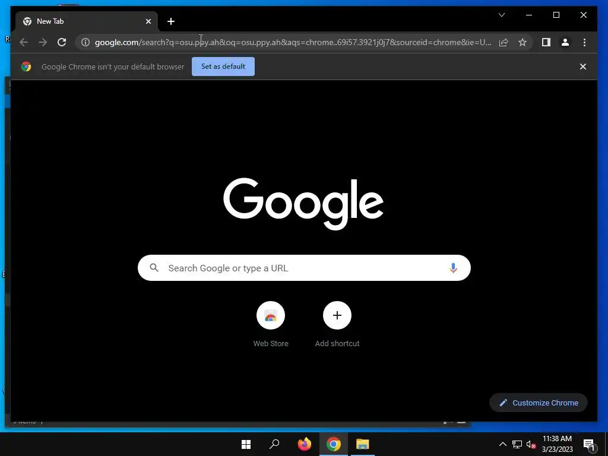Open a new tab with plus button
The image size is (608, 456).
pos(171,21)
